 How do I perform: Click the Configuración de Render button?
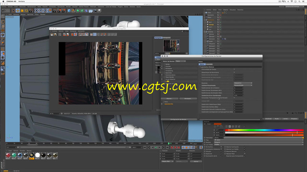178,119
